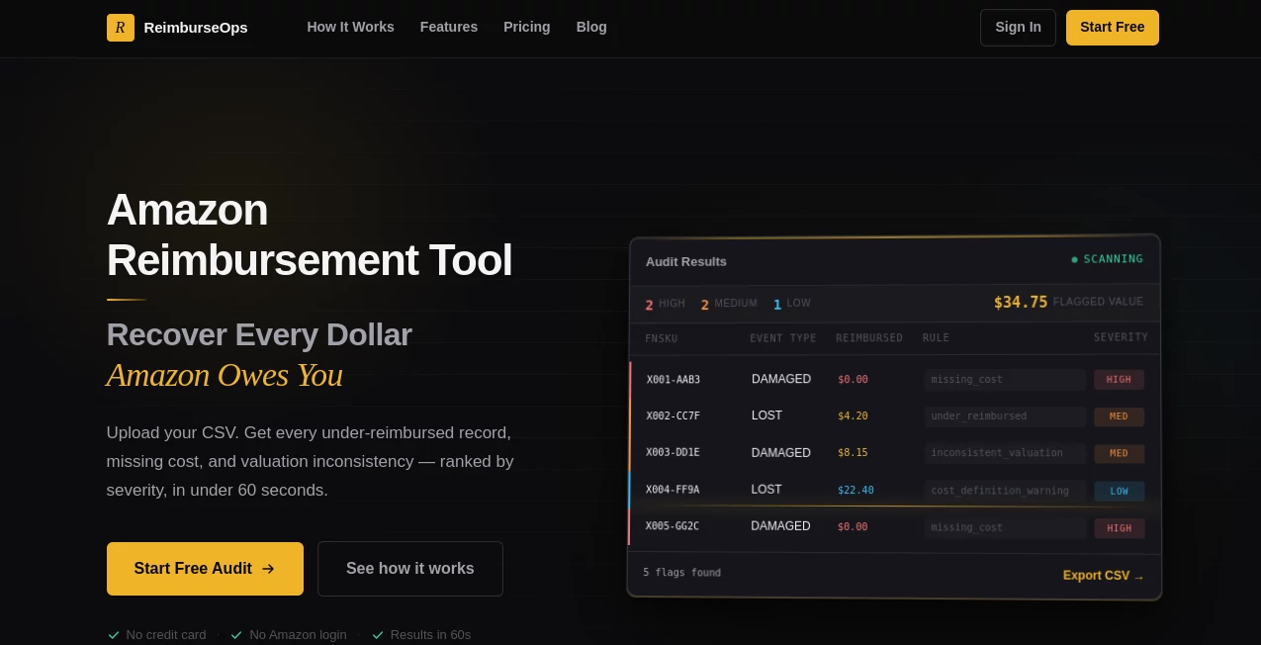The width and height of the screenshot is (1261, 645).
Task: Click the No Amazon login text
Action: 298,635
